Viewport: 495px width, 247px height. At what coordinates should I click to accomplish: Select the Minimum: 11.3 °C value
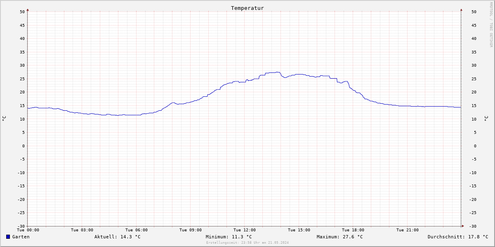[229, 237]
